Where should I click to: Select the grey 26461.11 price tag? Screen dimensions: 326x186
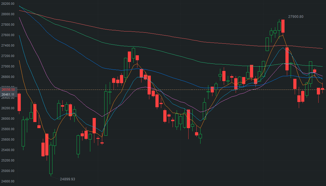(8, 94)
